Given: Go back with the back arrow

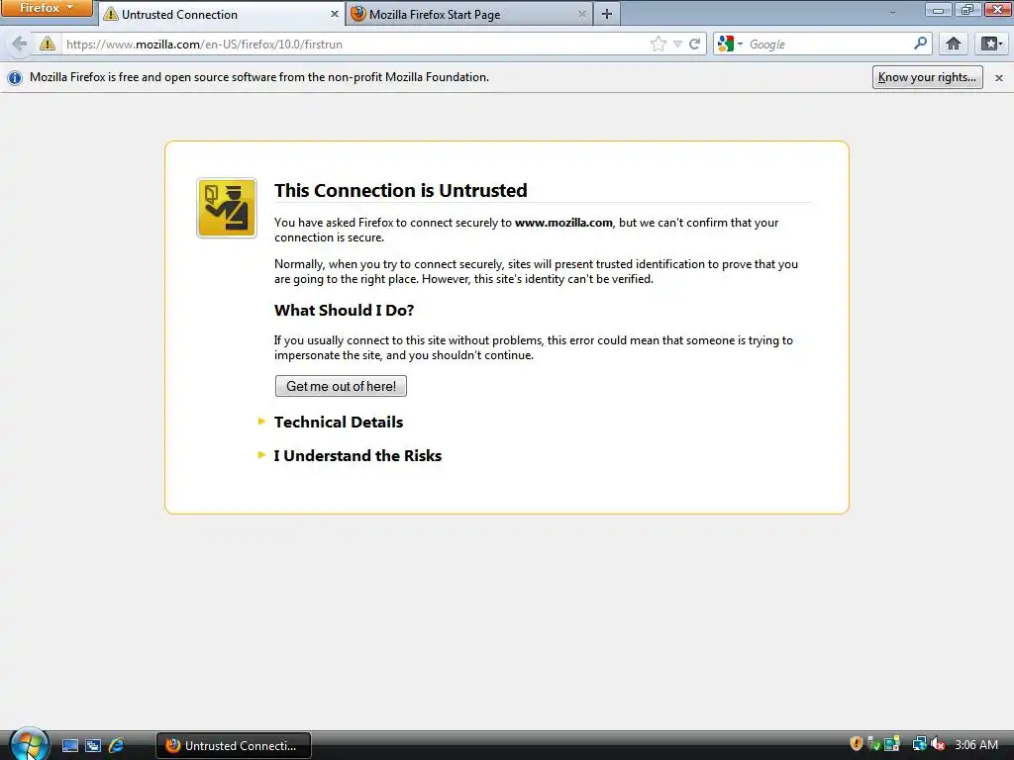Looking at the screenshot, I should click(20, 44).
